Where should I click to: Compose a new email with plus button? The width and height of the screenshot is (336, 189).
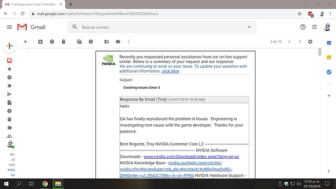coord(9,46)
